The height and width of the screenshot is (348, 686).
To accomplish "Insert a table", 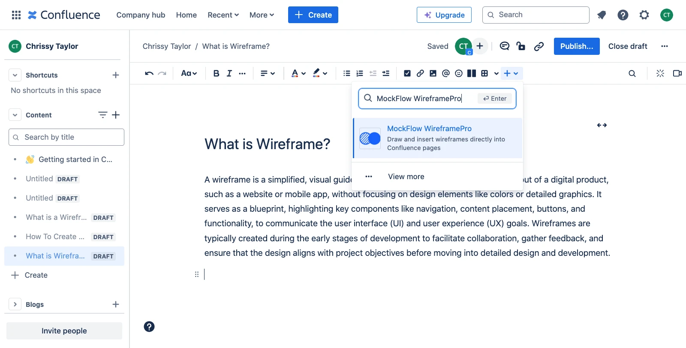I will (484, 73).
